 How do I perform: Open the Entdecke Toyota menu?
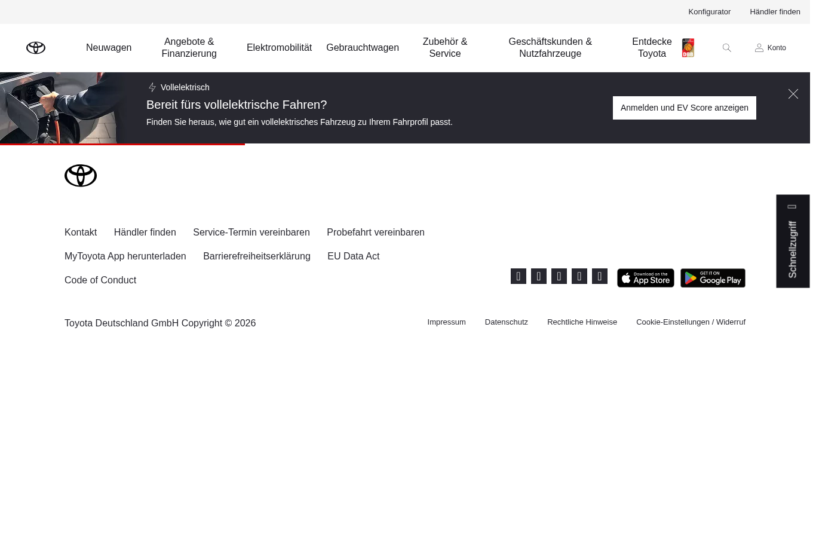click(x=652, y=48)
